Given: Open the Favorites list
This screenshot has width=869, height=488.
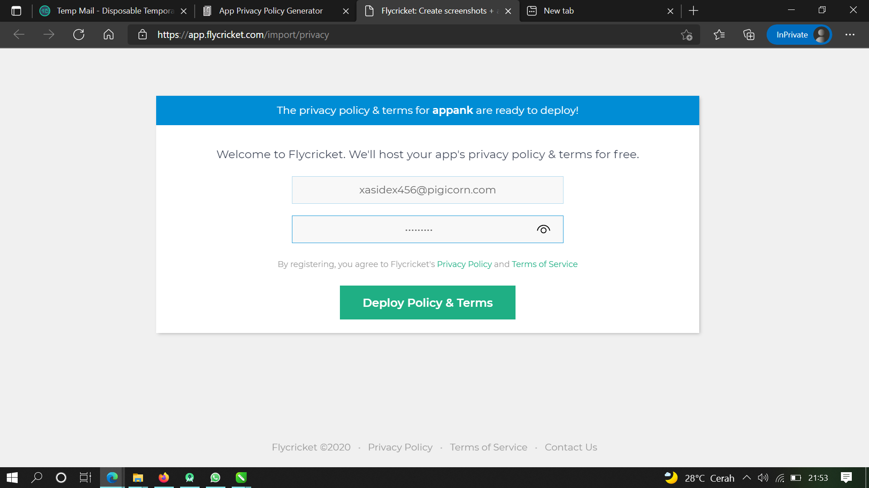Looking at the screenshot, I should [719, 35].
